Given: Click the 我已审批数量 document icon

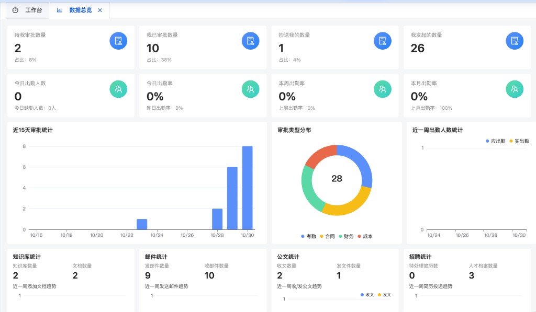Looking at the screenshot, I should click(251, 41).
